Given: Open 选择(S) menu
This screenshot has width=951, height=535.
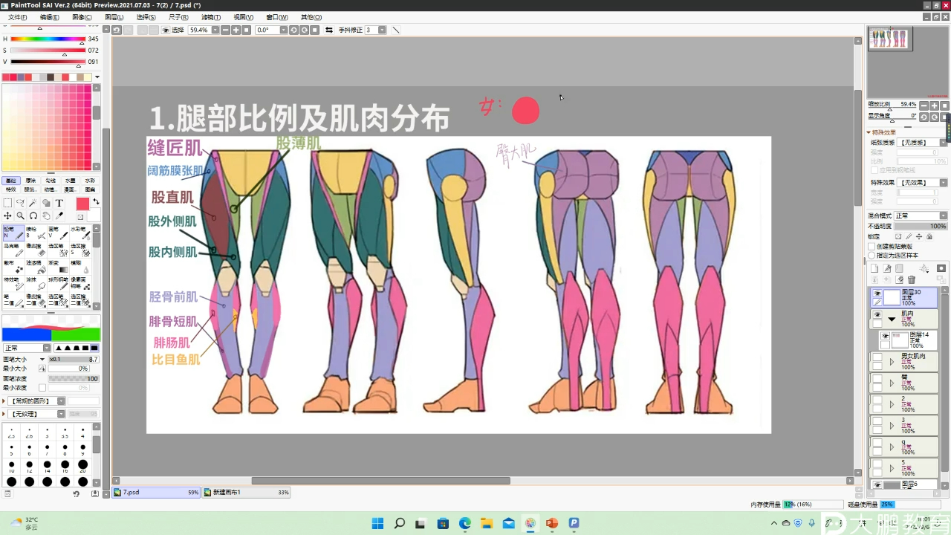Looking at the screenshot, I should [x=146, y=17].
